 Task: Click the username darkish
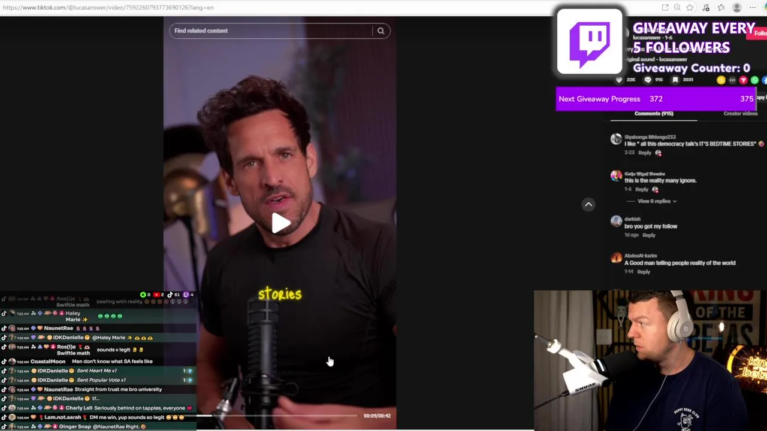(632, 219)
